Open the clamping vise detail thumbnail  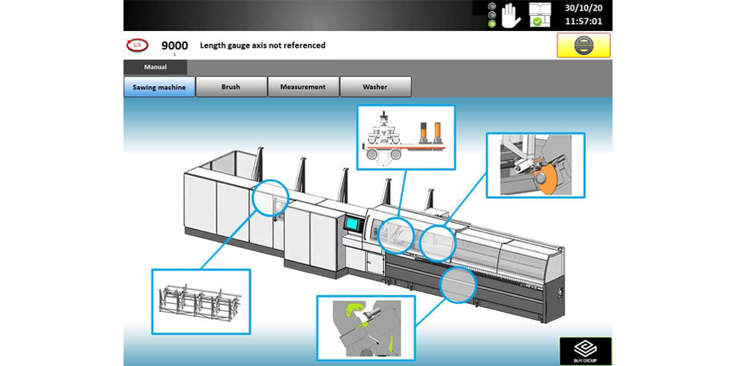[405, 137]
